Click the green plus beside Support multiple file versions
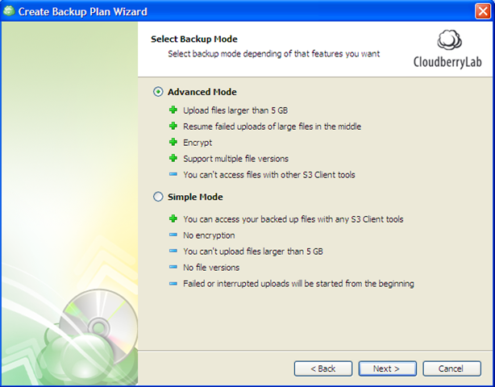 173,158
